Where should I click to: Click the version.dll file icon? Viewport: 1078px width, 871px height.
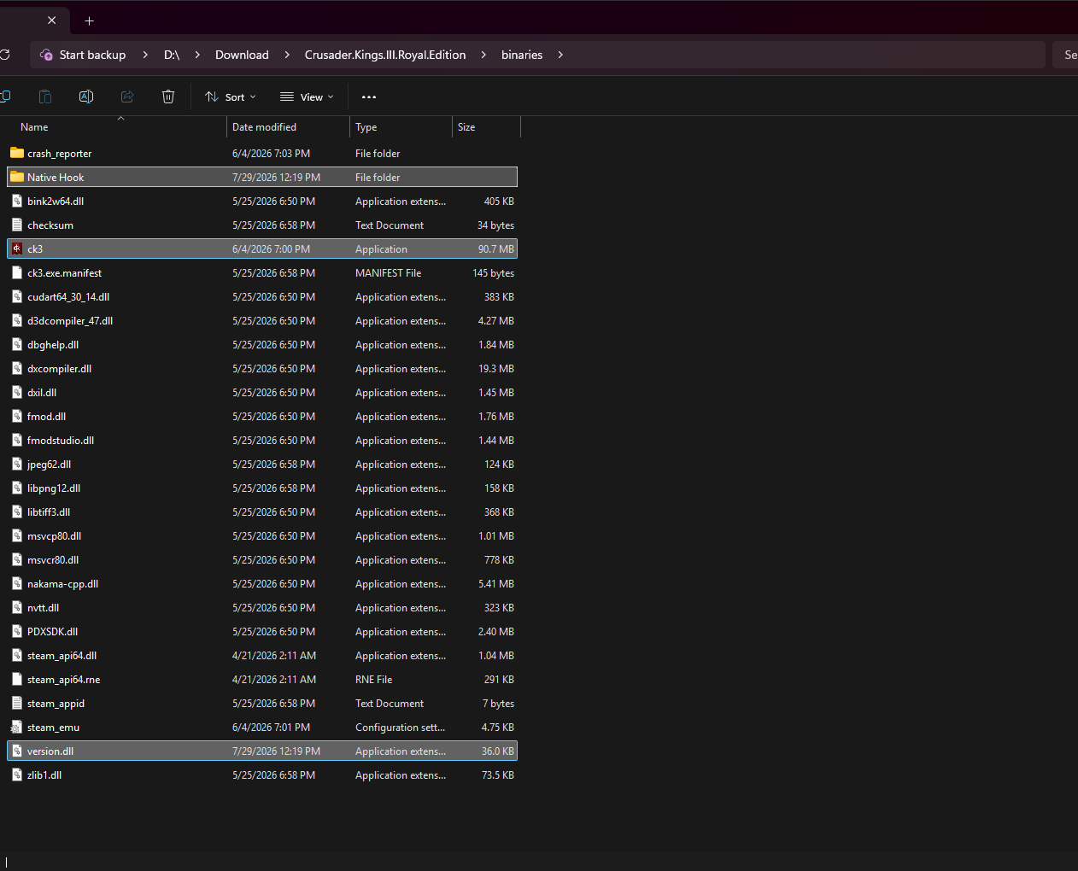click(17, 751)
